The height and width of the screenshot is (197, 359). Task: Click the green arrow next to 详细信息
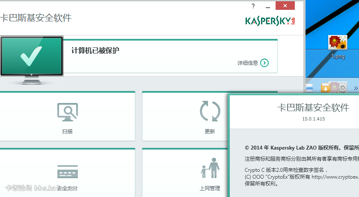pos(264,63)
